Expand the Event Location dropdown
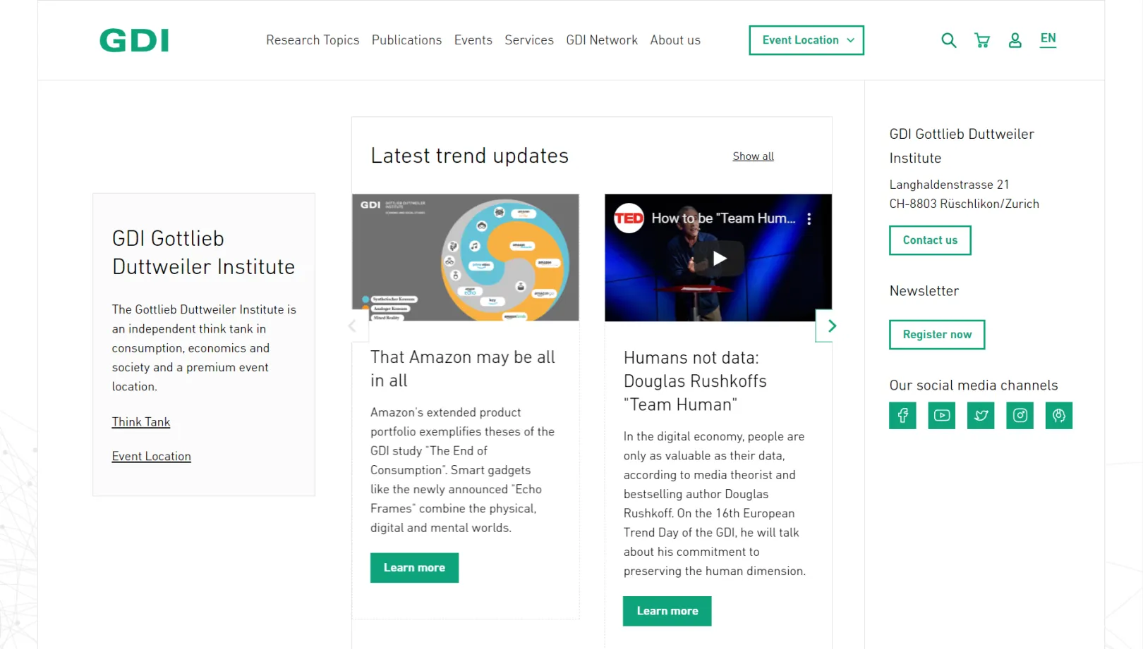The image size is (1143, 649). tap(806, 40)
